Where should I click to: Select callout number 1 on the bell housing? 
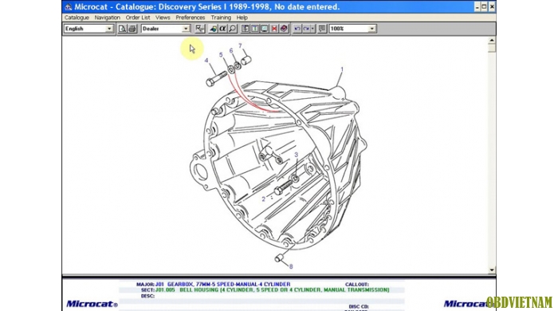coord(342,69)
